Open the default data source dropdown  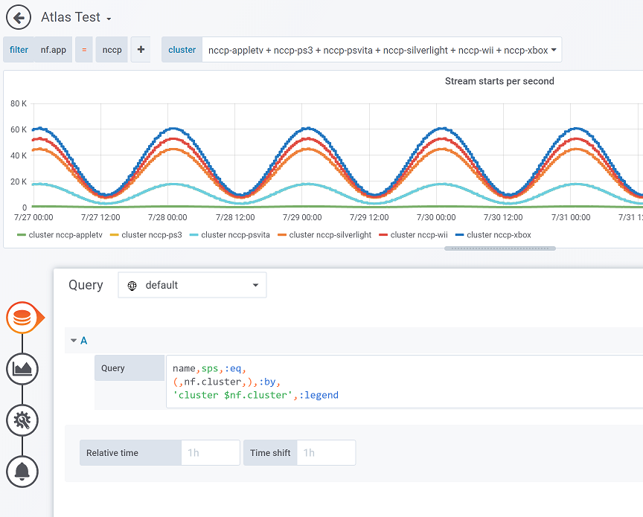[x=192, y=285]
